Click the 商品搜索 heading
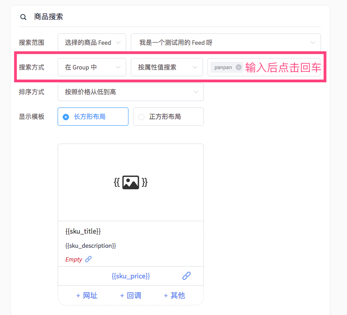 coord(48,17)
